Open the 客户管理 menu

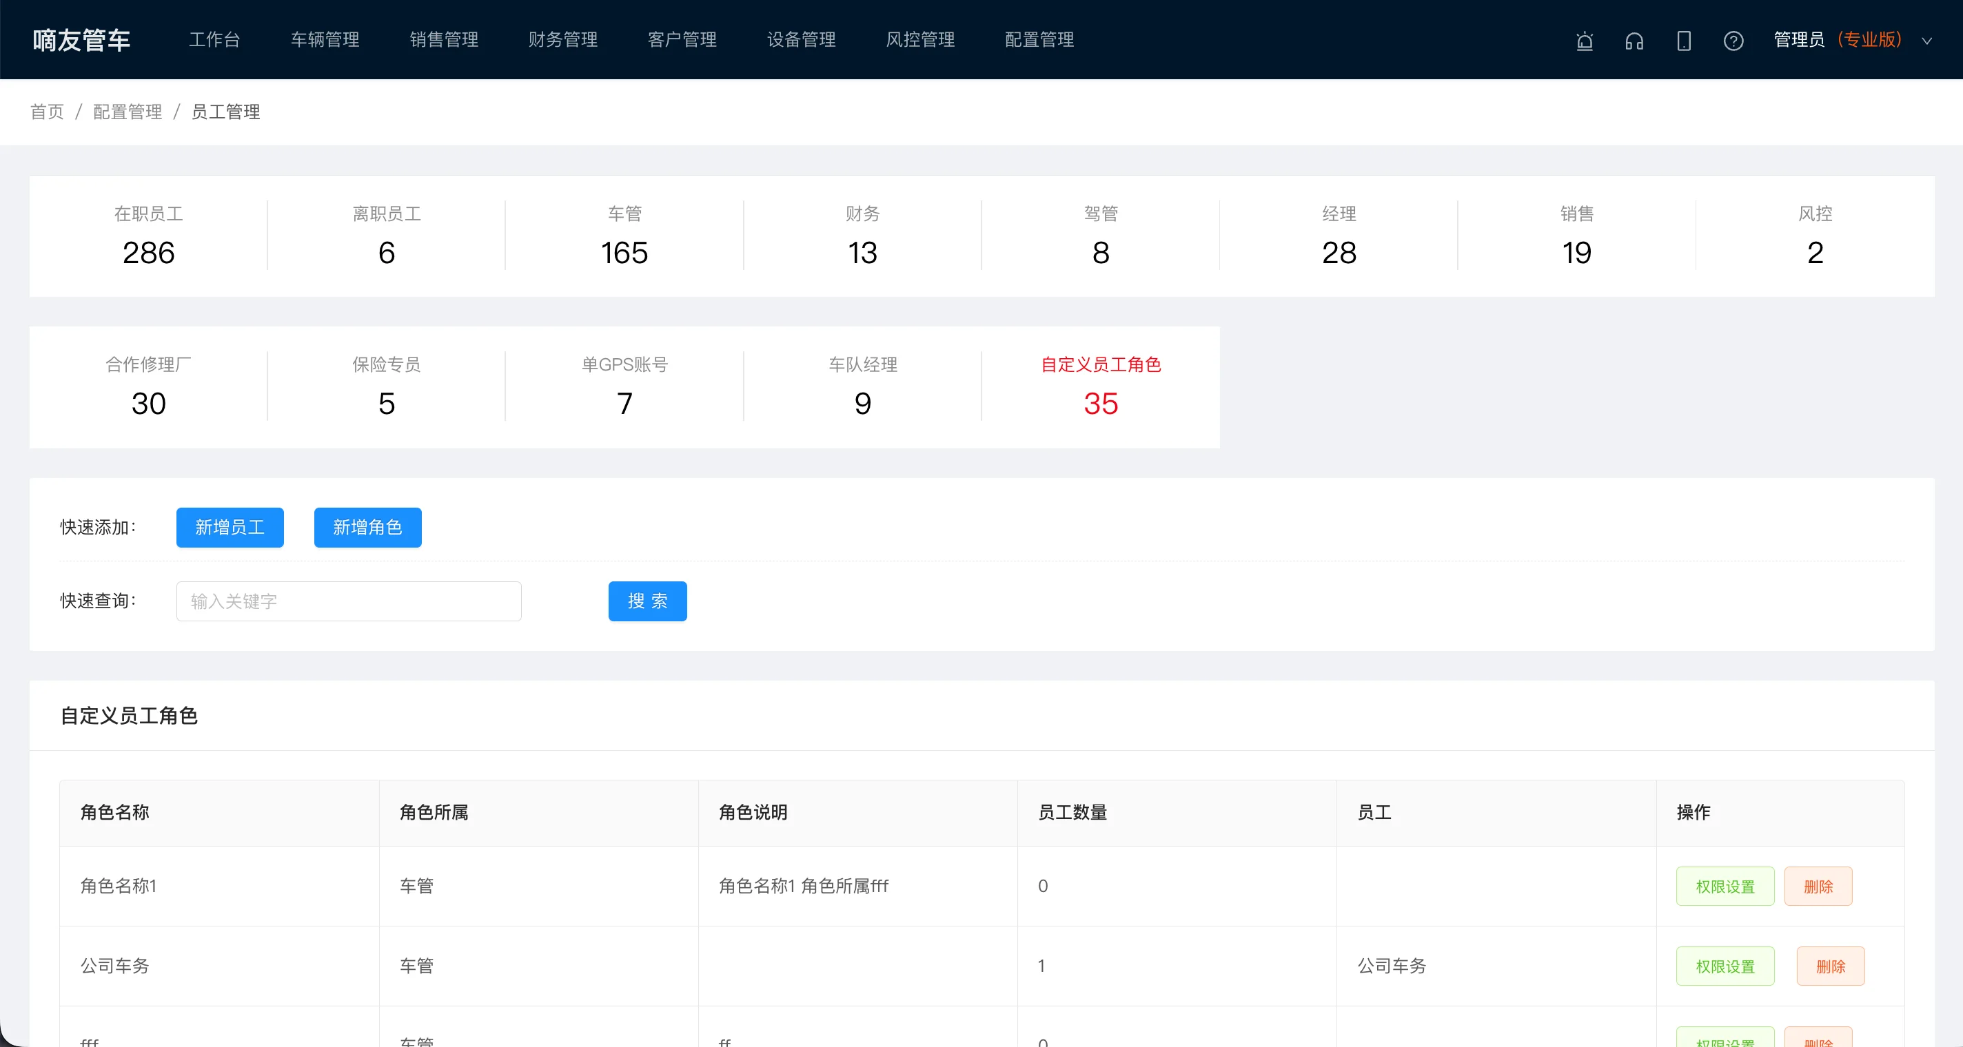[682, 39]
